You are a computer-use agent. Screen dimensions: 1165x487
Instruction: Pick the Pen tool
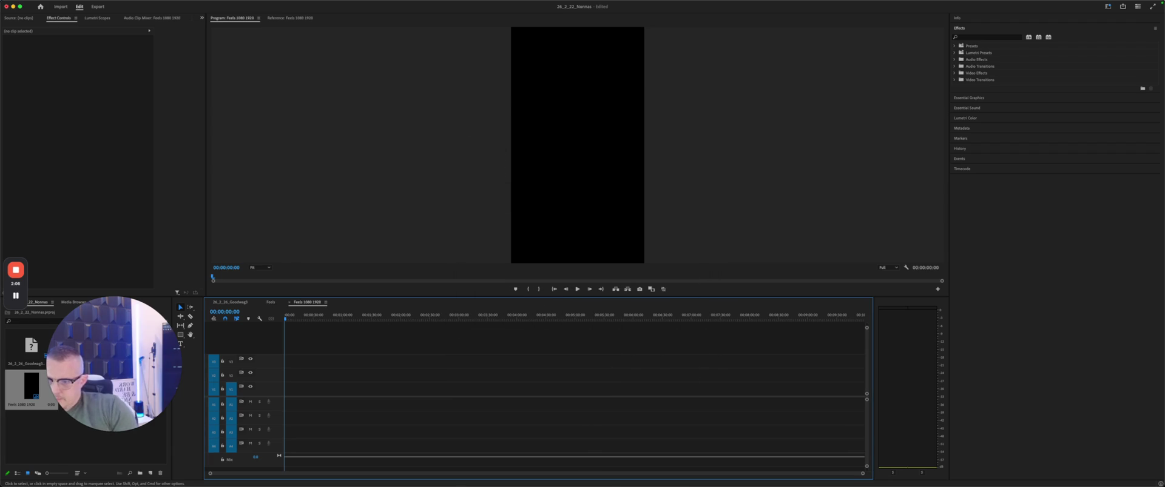(x=190, y=325)
